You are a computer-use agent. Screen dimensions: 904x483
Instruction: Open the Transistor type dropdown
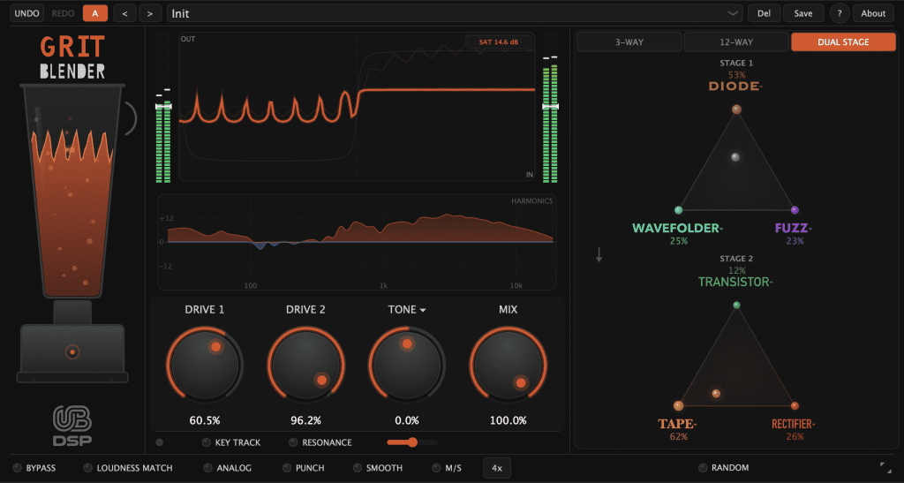point(735,282)
